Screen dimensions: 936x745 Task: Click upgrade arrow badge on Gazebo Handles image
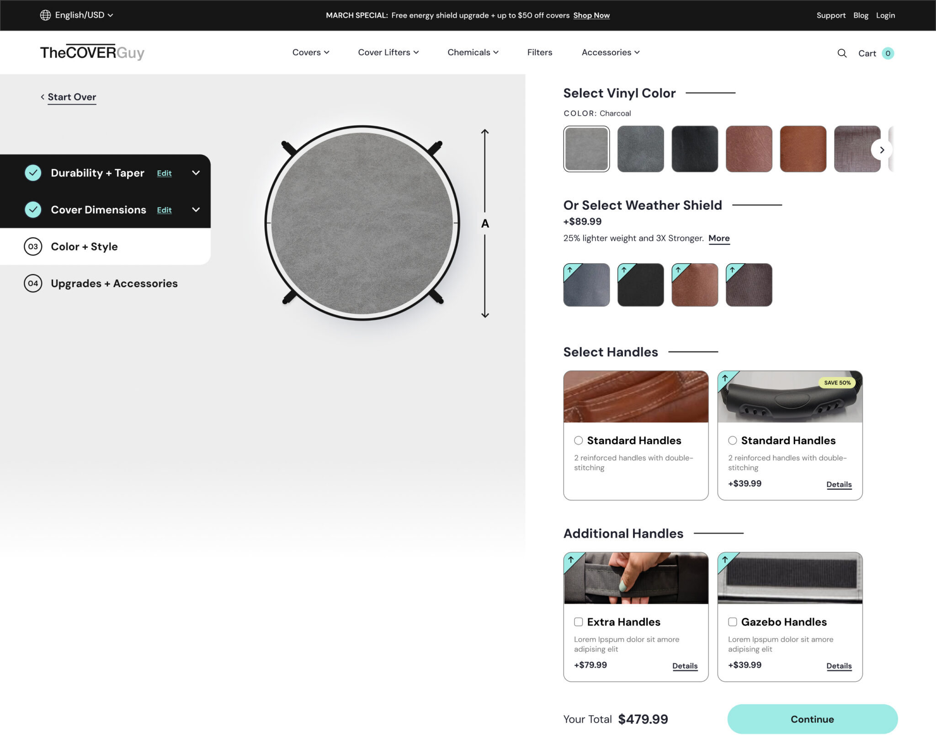[726, 560]
